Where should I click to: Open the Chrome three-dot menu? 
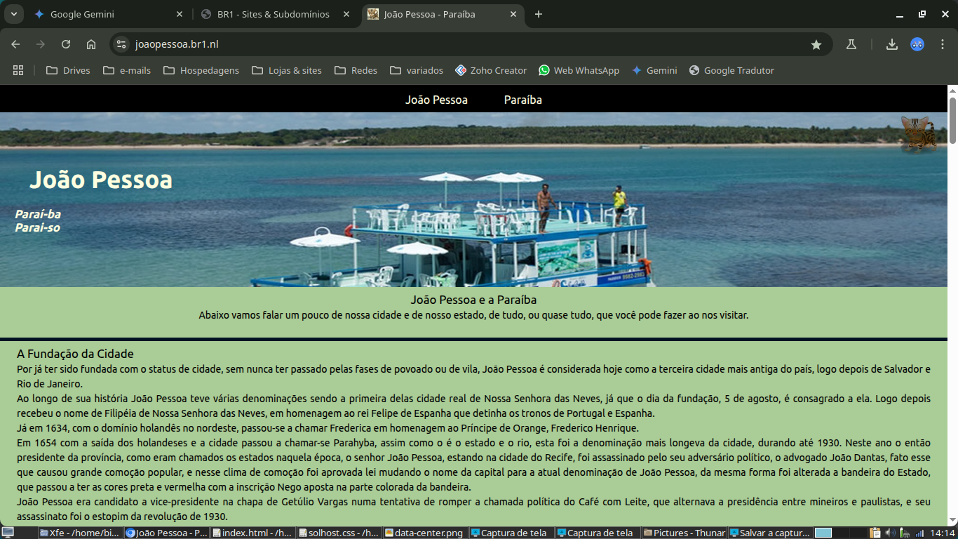(x=943, y=44)
